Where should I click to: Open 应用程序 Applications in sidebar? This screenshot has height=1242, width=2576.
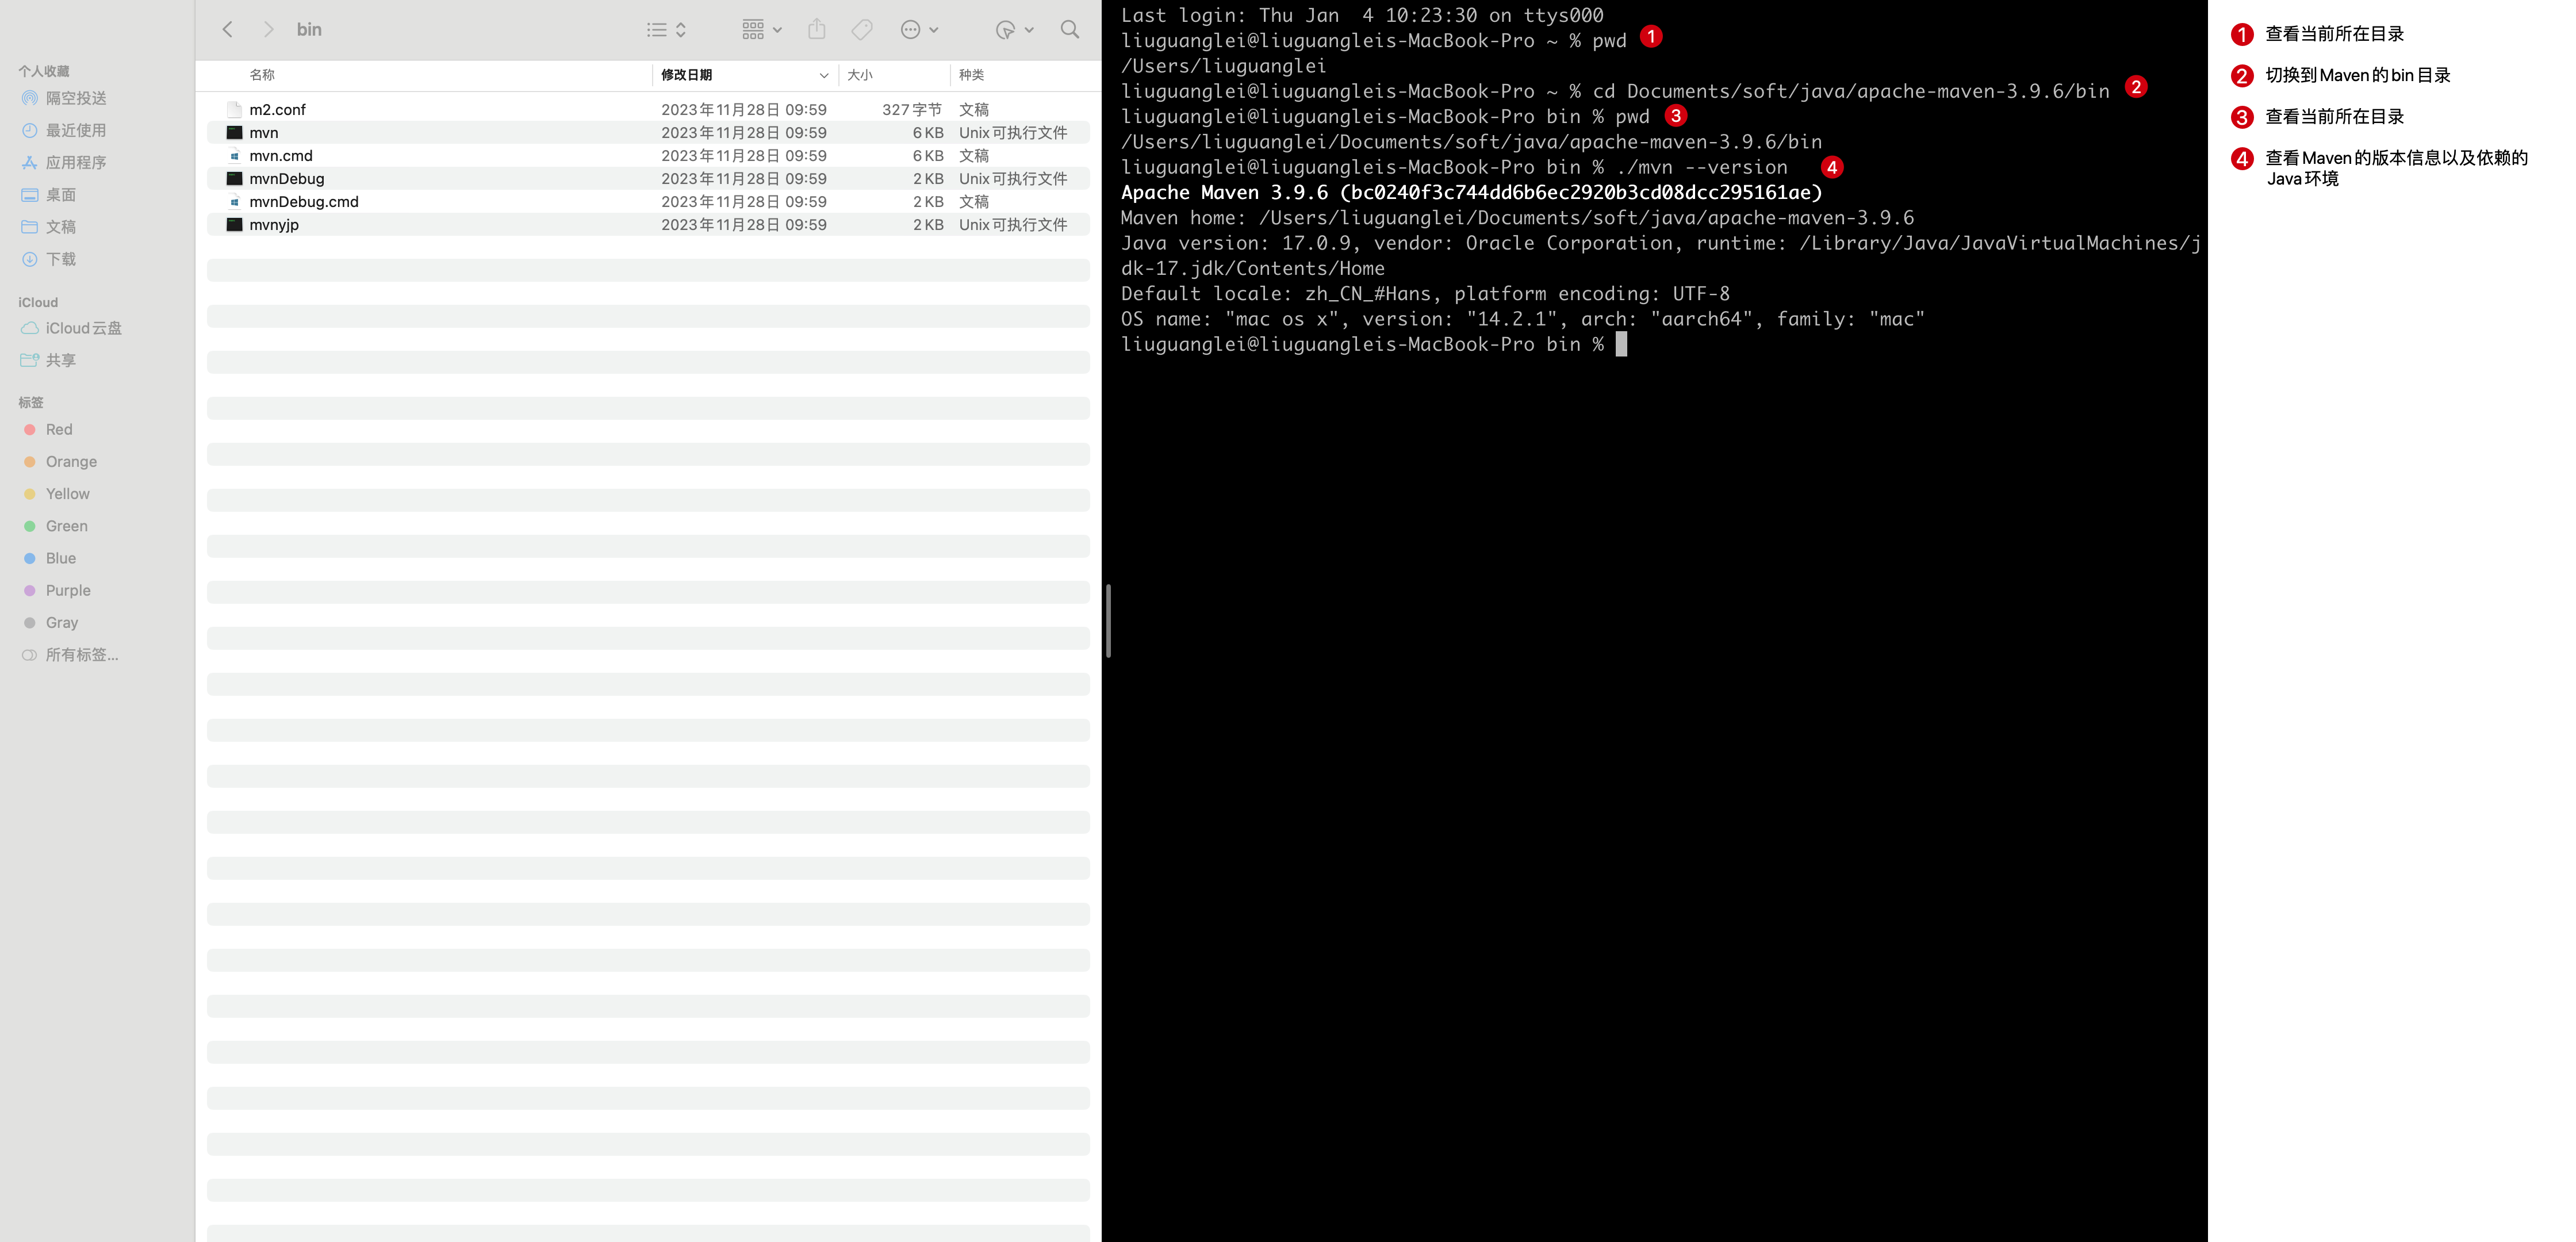(x=64, y=162)
